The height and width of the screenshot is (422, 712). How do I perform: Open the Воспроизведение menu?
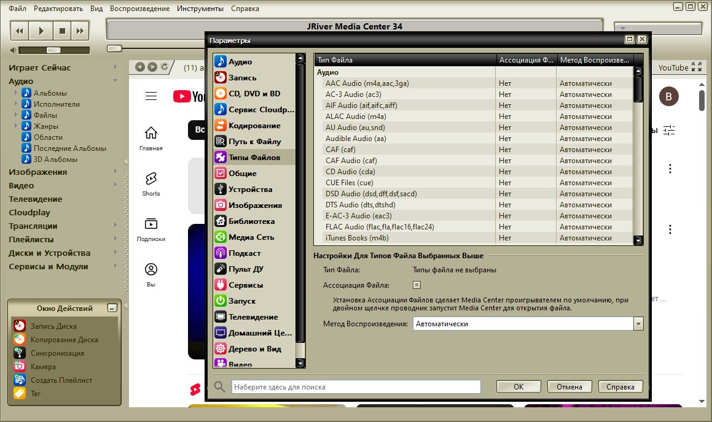139,9
